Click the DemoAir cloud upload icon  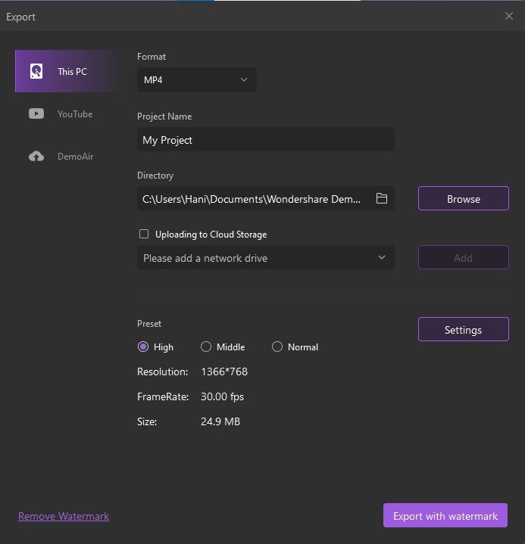[36, 157]
